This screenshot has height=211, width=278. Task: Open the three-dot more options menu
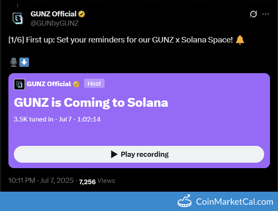pyautogui.click(x=265, y=14)
